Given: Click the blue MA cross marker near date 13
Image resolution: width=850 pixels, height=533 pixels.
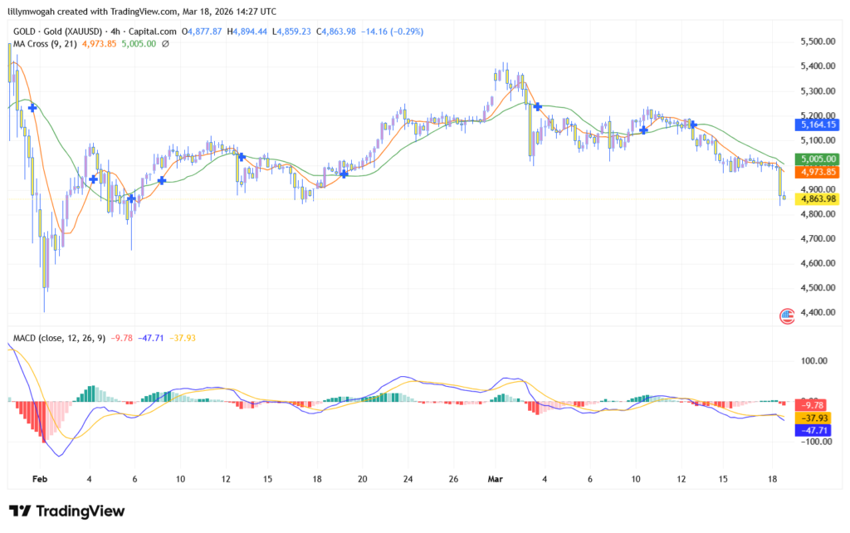Looking at the screenshot, I should tap(242, 156).
